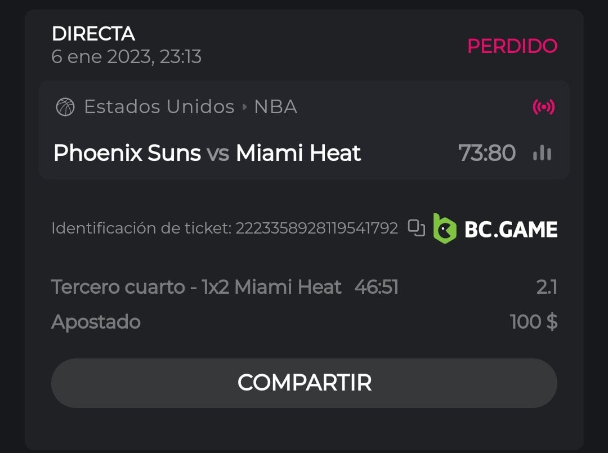The image size is (608, 453).
Task: Open the NBA league link
Action: [275, 107]
